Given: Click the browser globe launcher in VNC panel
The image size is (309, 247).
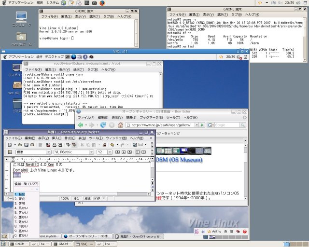Looking at the screenshot, I should pyautogui.click(x=73, y=57).
